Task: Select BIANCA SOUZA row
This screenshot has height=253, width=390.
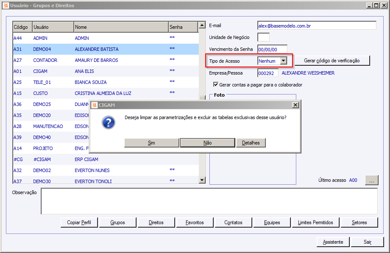Action: 106,82
